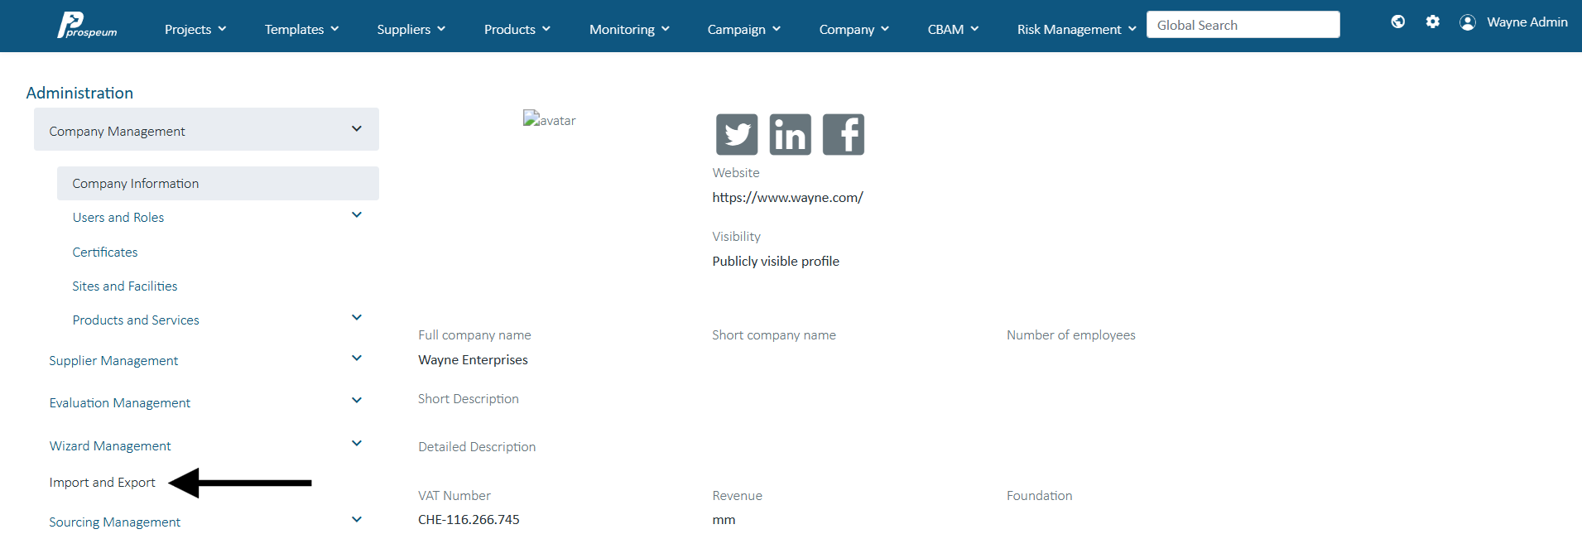The height and width of the screenshot is (534, 1582).
Task: Click the Short Description label
Action: tap(469, 399)
